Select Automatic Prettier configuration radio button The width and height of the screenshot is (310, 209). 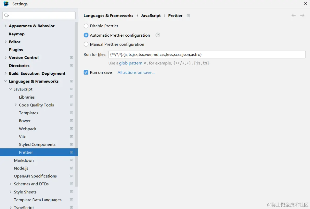tap(86, 35)
